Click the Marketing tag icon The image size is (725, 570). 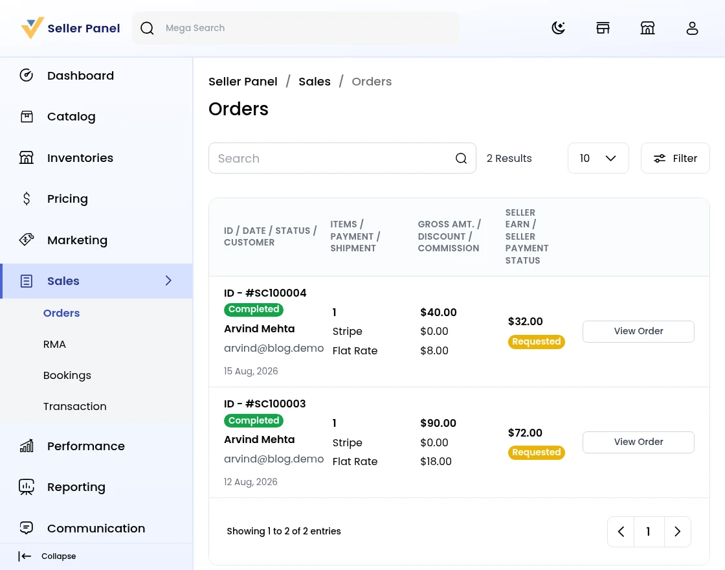click(x=27, y=240)
